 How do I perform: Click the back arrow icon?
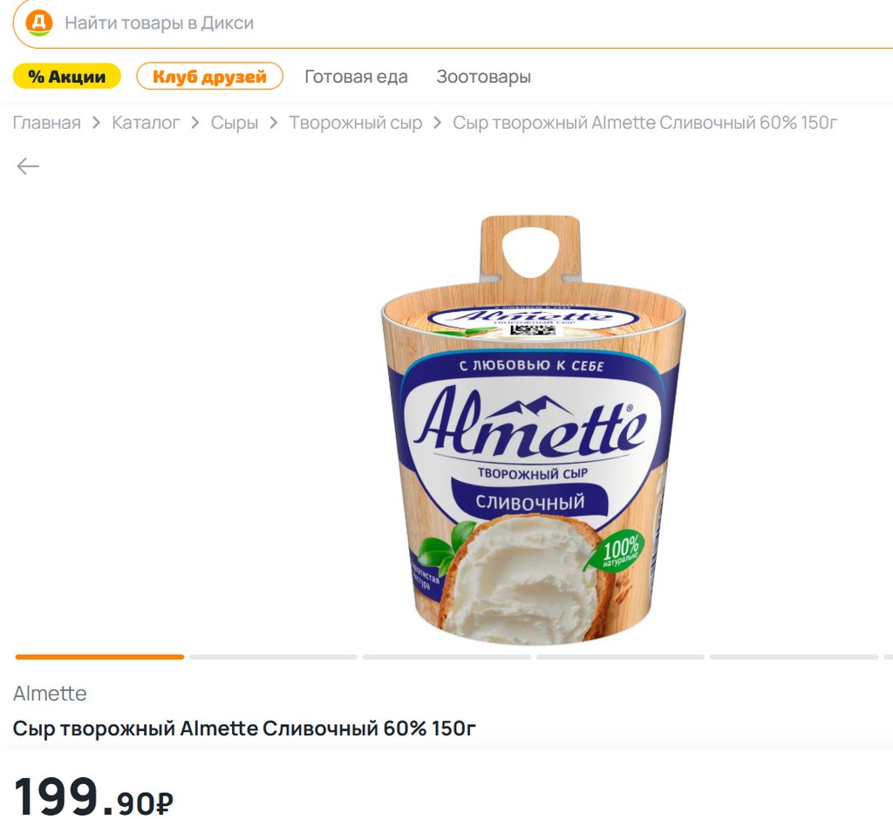(x=28, y=166)
